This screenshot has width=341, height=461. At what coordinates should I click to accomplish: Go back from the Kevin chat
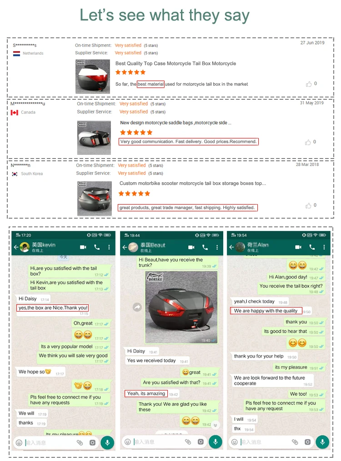(16, 247)
